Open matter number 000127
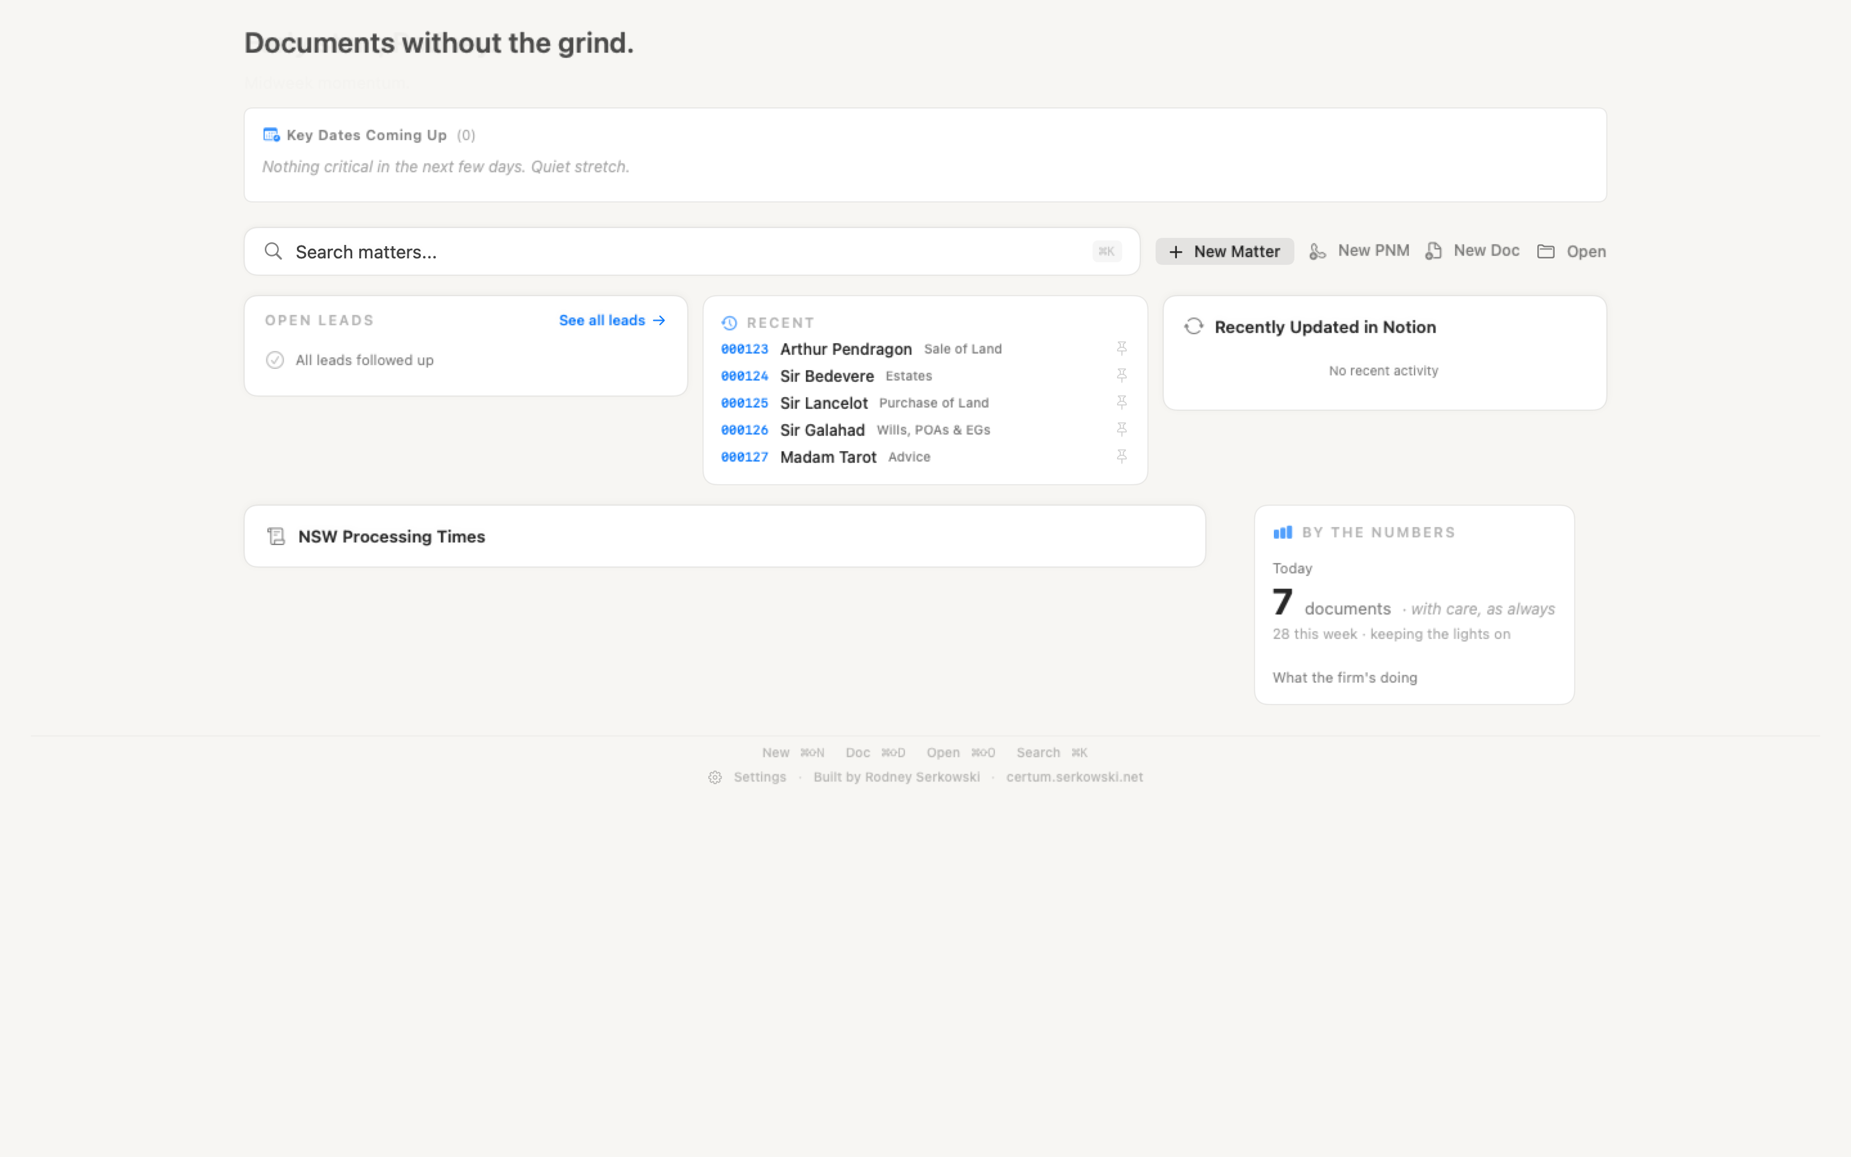Image resolution: width=1851 pixels, height=1157 pixels. tap(744, 457)
